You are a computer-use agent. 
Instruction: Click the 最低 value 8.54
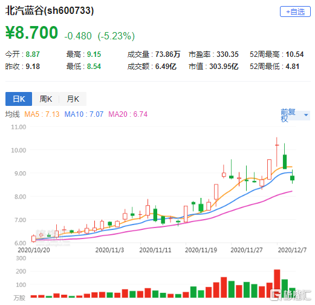coord(94,67)
